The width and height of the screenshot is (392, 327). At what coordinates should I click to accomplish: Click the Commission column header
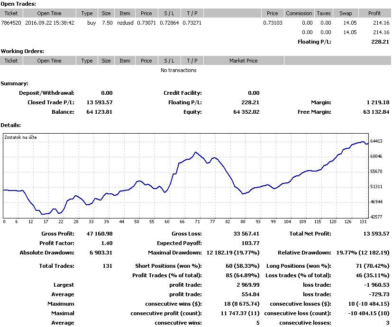tap(299, 13)
